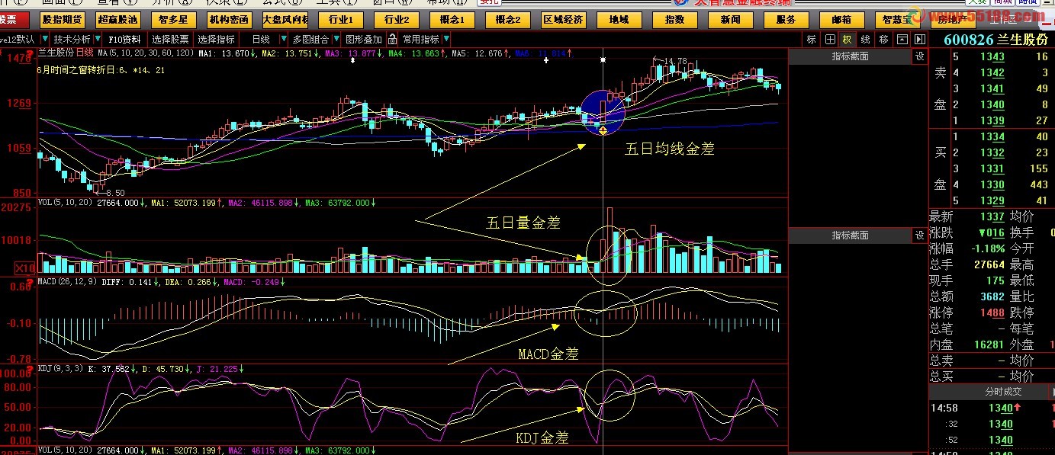Open 设 settings of lower 指标截面
1055x455 pixels.
920,236
